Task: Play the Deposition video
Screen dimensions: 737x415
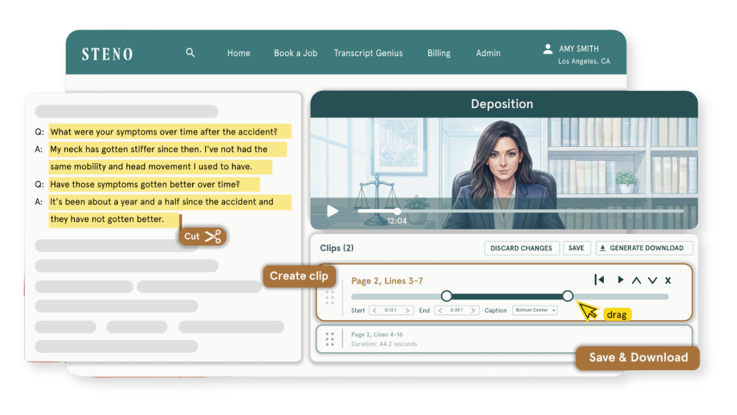Action: [332, 211]
